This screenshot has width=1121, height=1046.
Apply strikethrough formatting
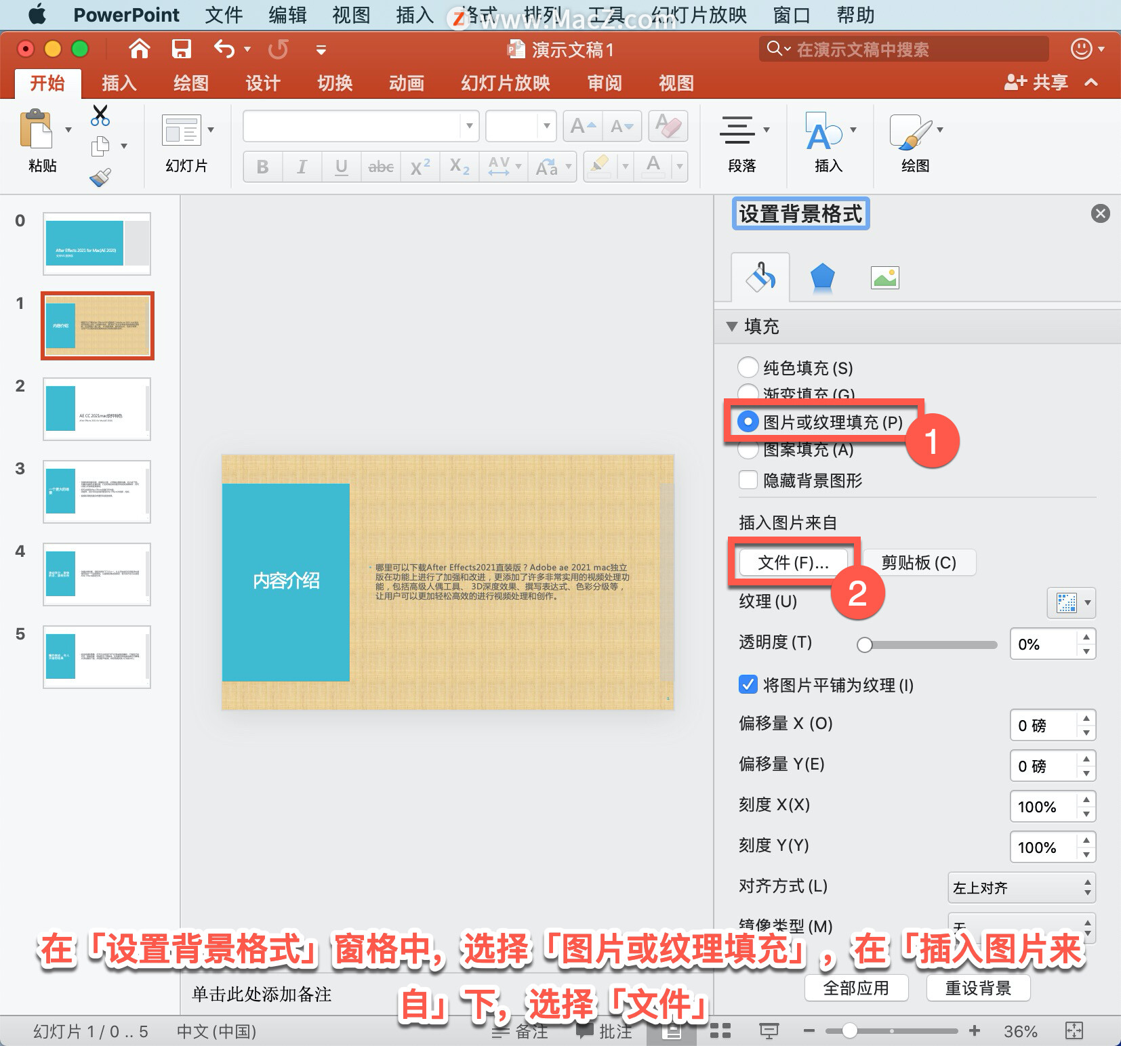coord(381,167)
